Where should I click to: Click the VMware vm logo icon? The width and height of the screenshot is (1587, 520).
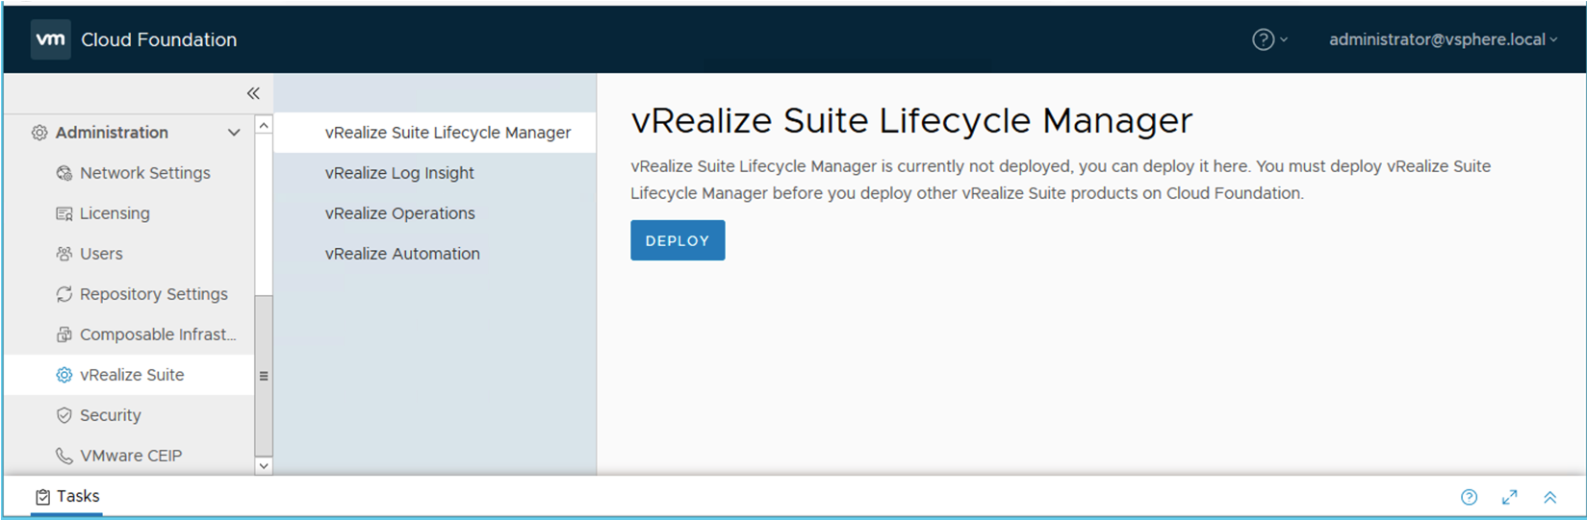50,39
